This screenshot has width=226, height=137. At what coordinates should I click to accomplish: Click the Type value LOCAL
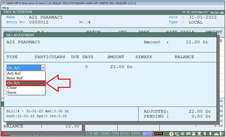click(196, 22)
